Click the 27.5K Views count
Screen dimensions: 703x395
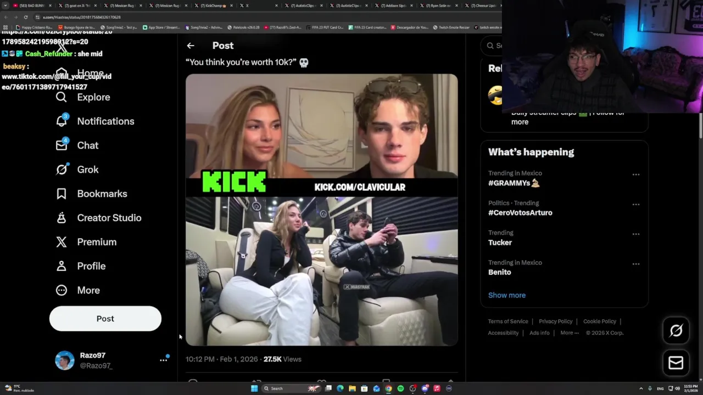pyautogui.click(x=282, y=359)
